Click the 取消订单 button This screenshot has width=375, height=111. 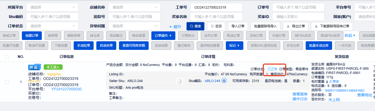tap(233, 36)
